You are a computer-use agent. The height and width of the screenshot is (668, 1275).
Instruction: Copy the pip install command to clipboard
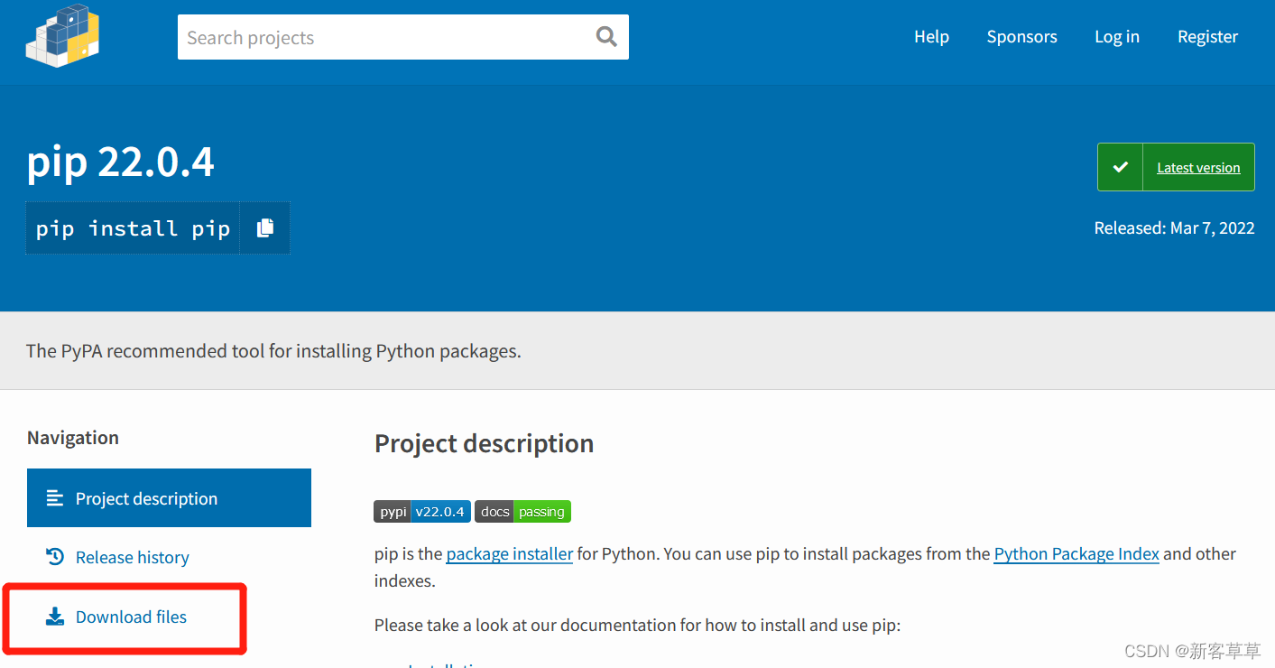click(264, 228)
